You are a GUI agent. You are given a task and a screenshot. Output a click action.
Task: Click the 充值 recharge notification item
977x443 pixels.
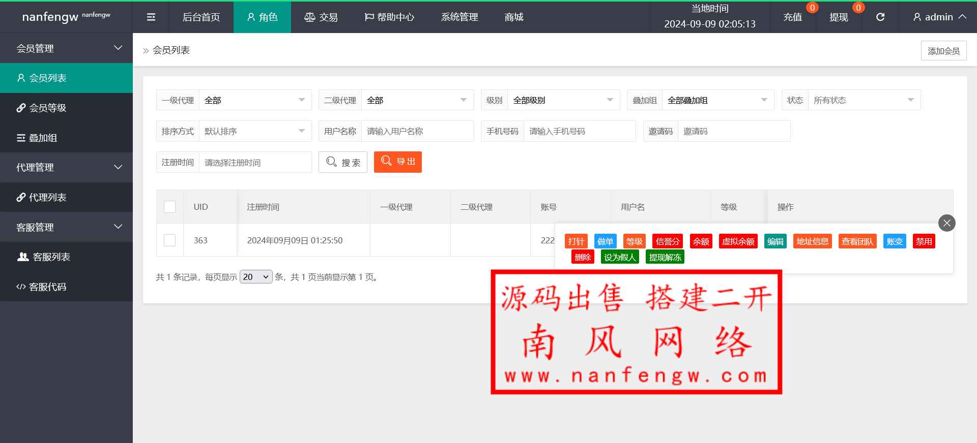[x=792, y=17]
